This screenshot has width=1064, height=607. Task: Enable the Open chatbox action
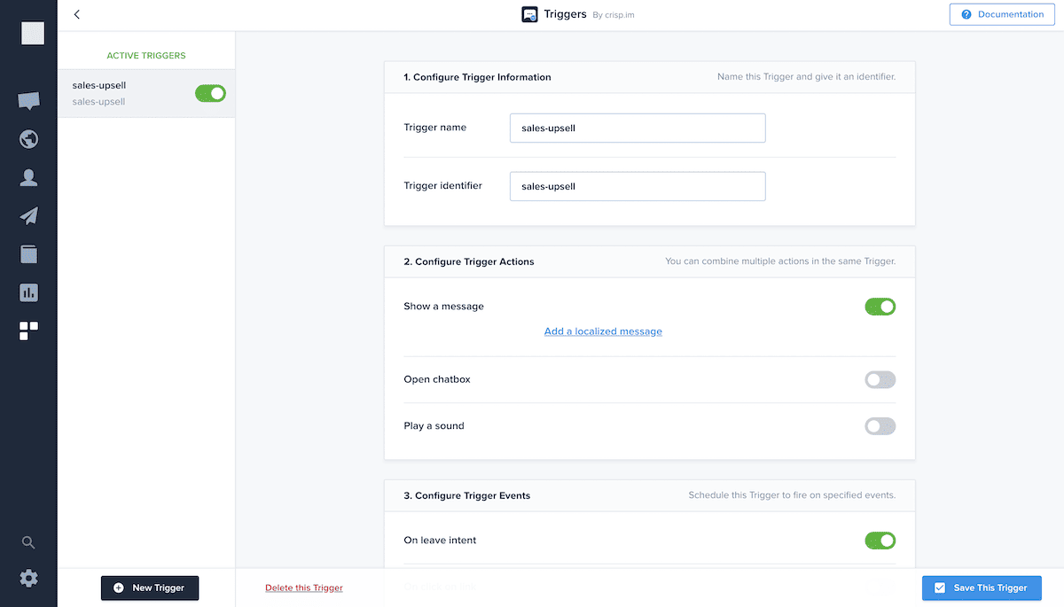tap(880, 379)
